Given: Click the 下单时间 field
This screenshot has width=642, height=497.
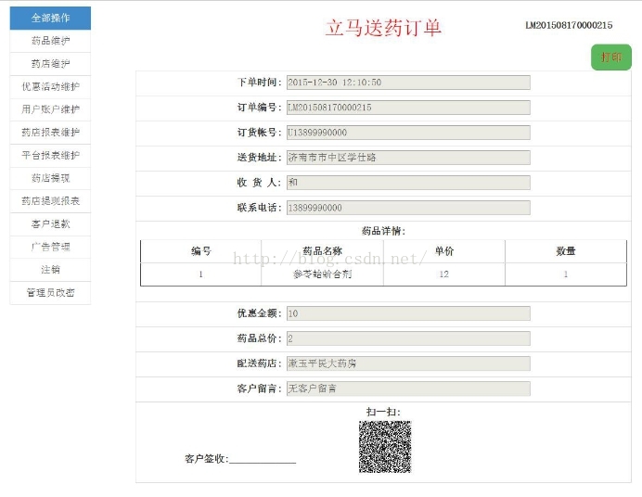Looking at the screenshot, I should [408, 83].
